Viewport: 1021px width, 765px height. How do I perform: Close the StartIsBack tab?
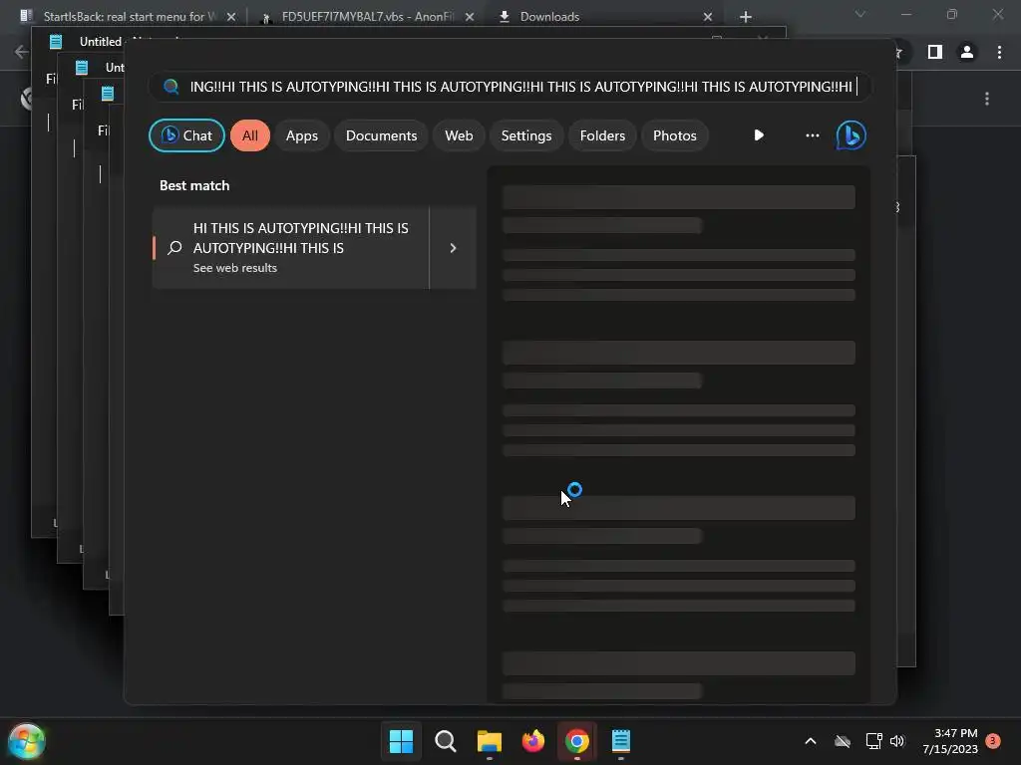point(231,17)
